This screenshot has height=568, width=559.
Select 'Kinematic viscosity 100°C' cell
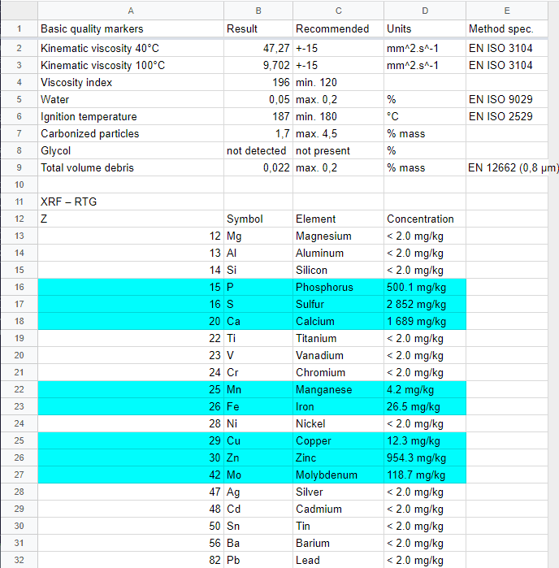click(x=131, y=65)
